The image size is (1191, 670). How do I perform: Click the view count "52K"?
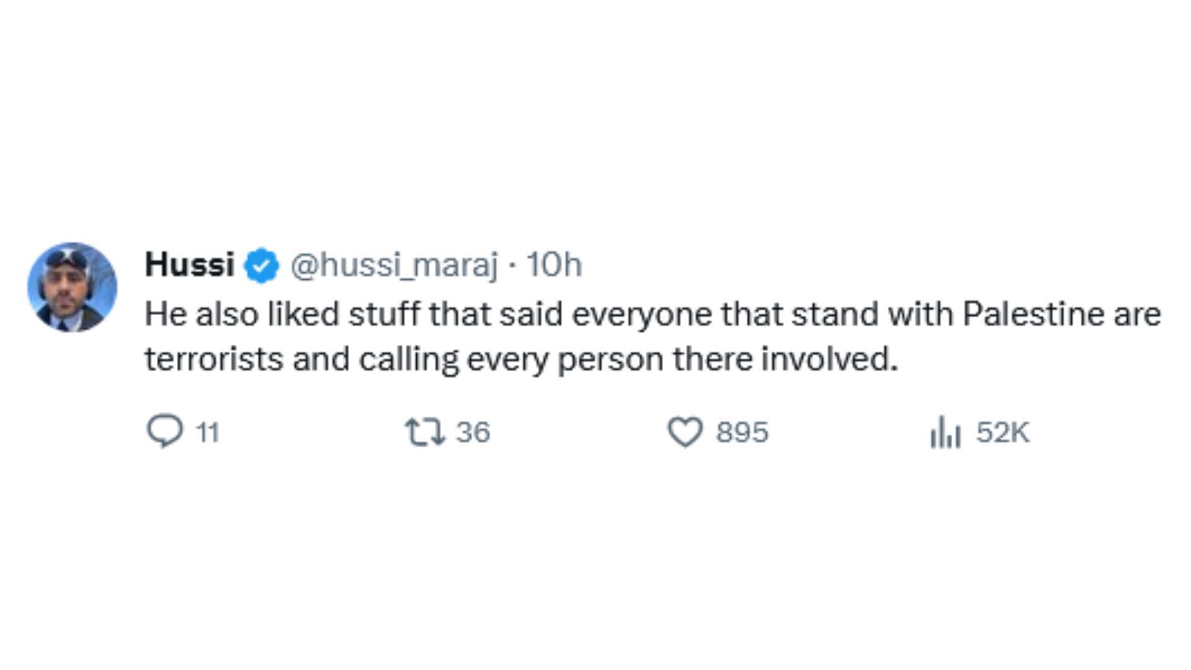1002,432
